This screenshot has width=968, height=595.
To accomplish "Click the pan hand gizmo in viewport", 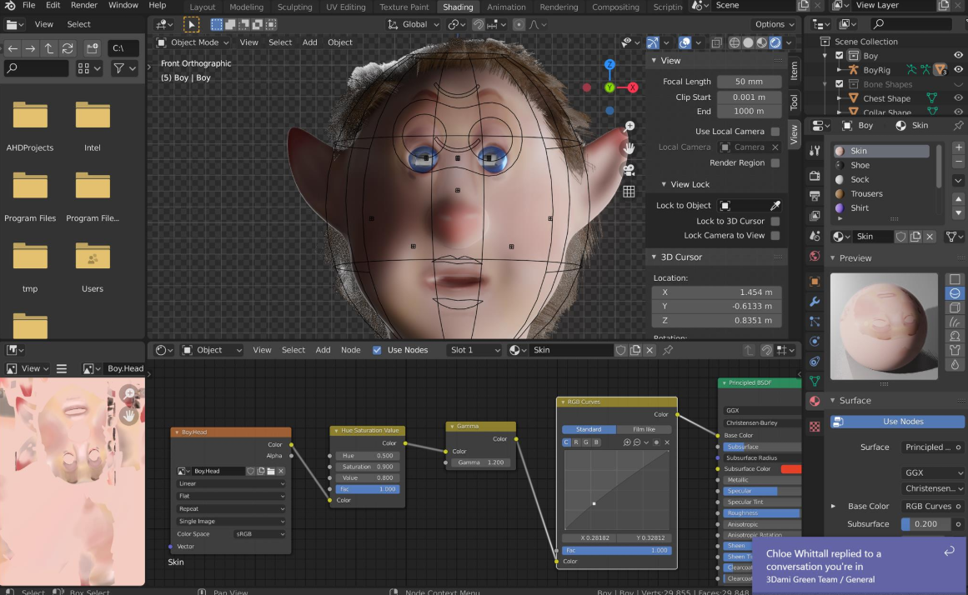I will [x=629, y=148].
